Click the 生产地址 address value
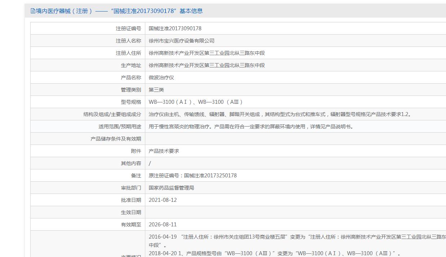Image resolution: width=446 pixels, height=257 pixels. (x=207, y=65)
